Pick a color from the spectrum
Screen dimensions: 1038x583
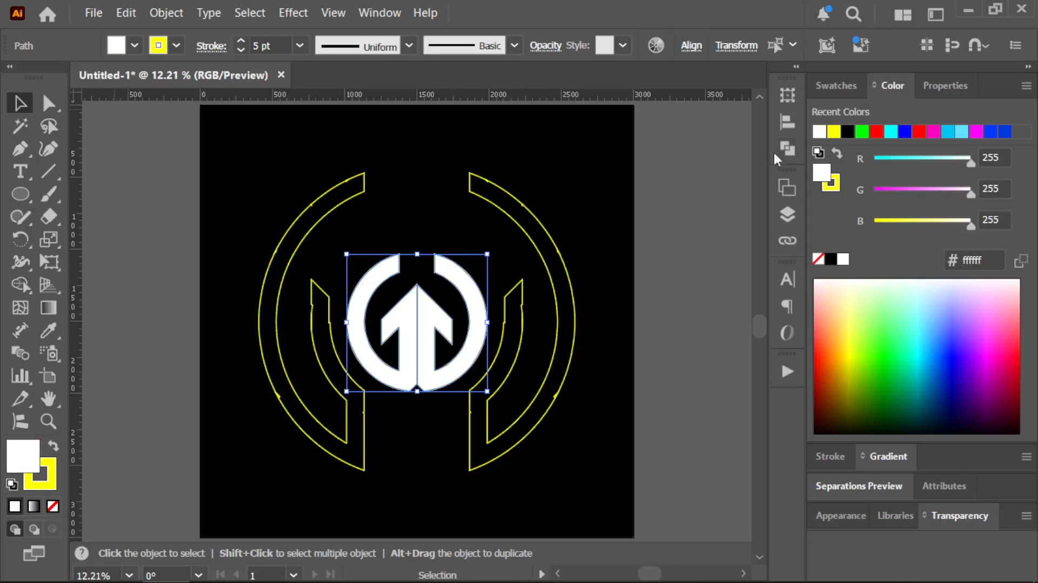point(916,356)
